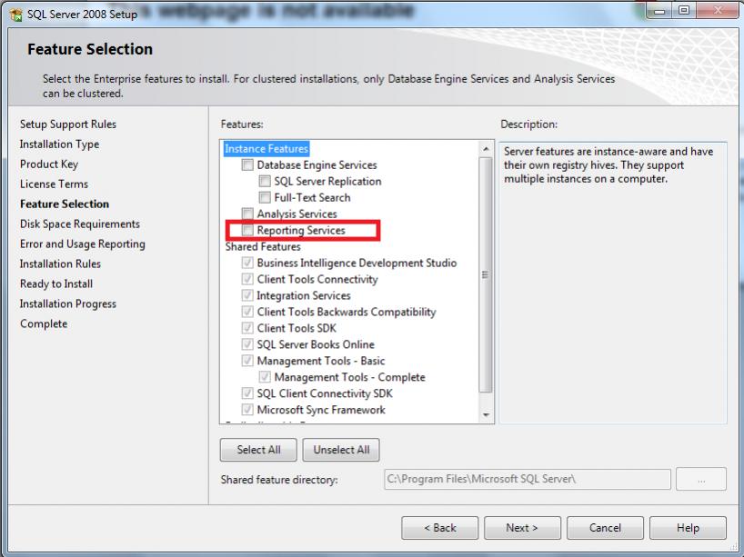Viewport: 744px width, 557px height.
Task: Click the Select All button
Action: 258,450
